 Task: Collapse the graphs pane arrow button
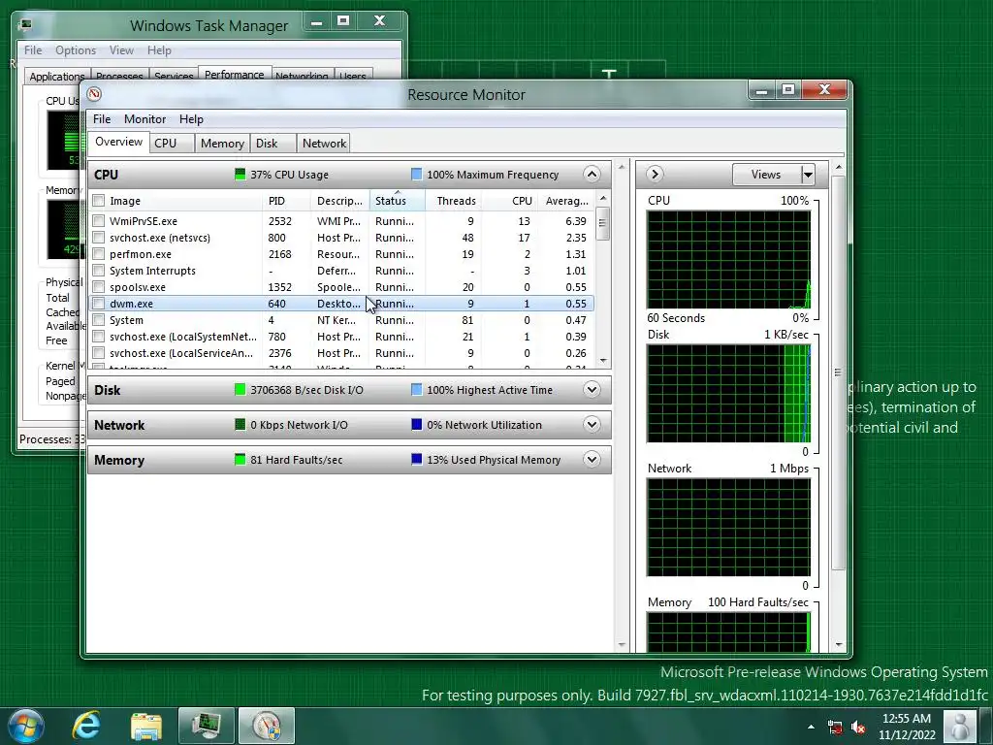[655, 175]
